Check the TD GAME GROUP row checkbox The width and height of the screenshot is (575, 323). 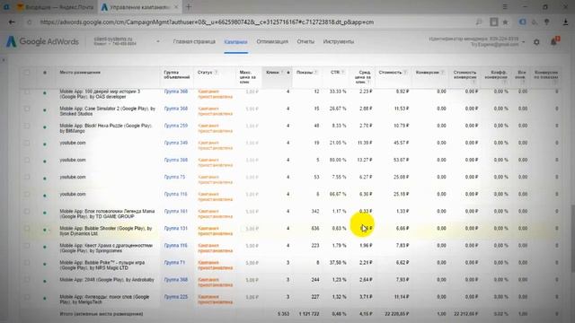[x=27, y=212]
